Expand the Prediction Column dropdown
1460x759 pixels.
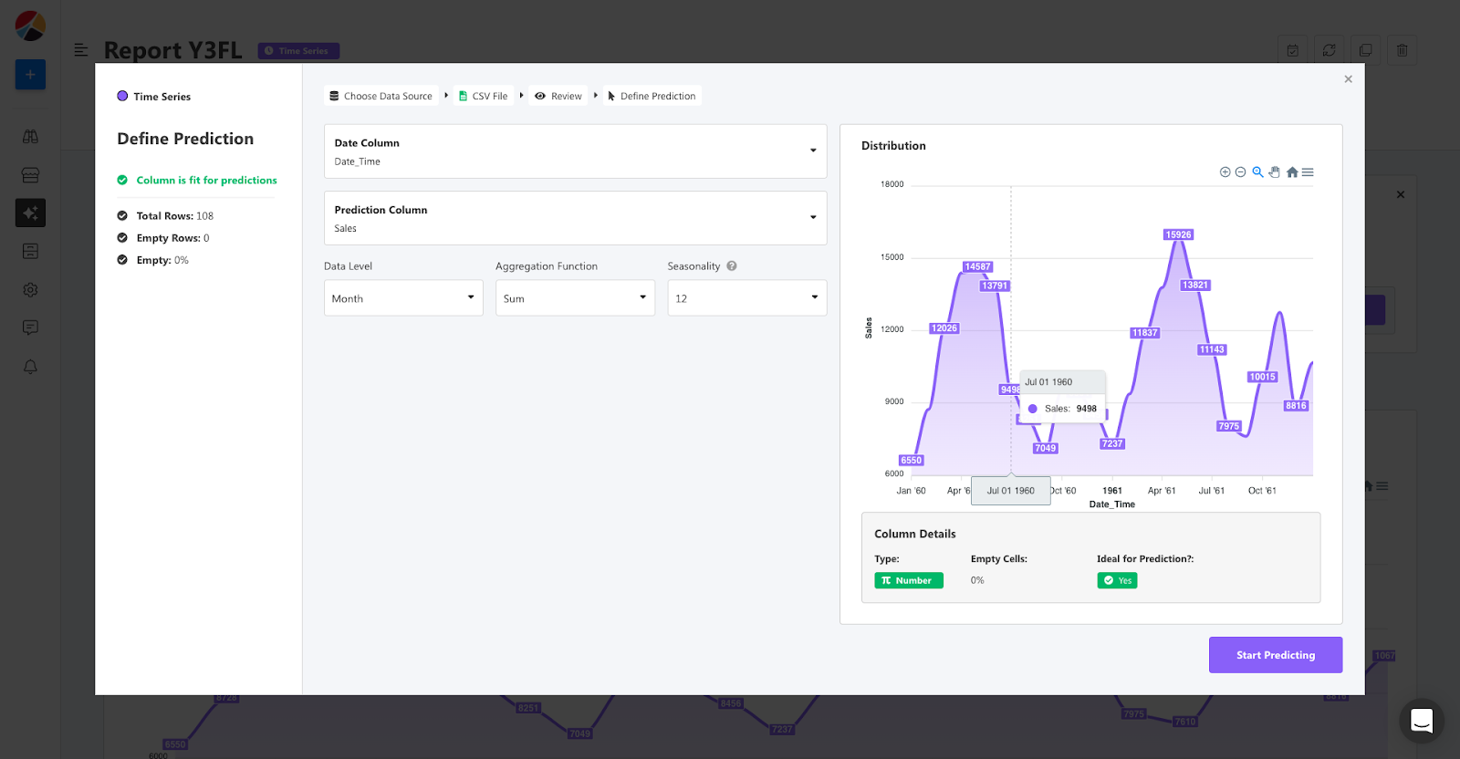(575, 218)
